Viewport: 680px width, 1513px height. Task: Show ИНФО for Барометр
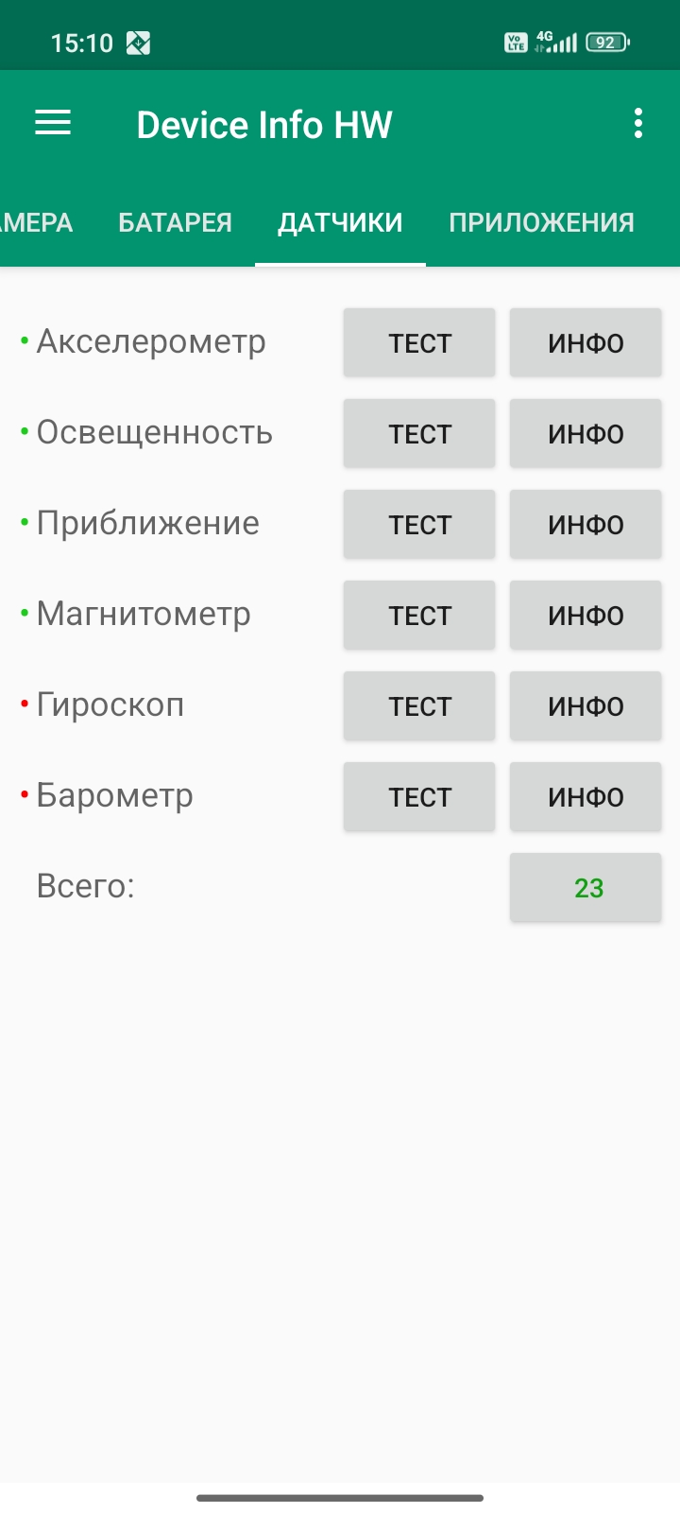pos(586,797)
